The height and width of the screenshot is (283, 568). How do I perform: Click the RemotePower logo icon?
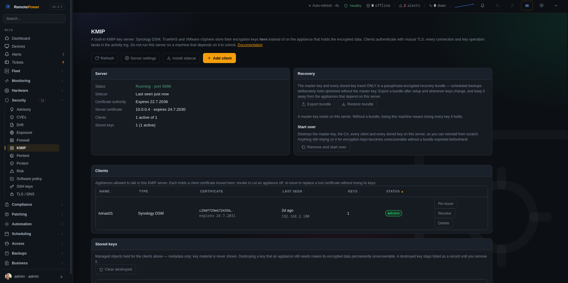tap(8, 7)
